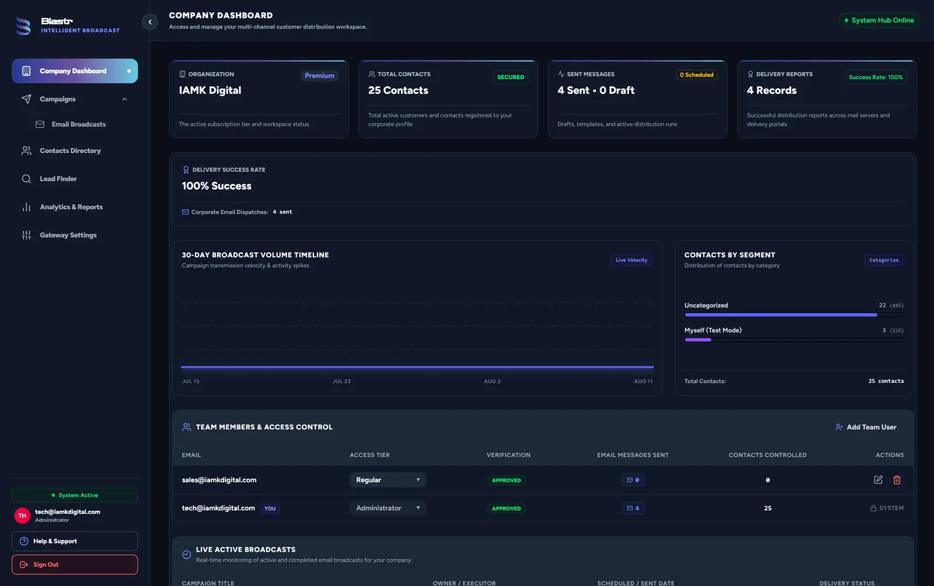Click the Team Members heading icon
The height and width of the screenshot is (586, 934).
tap(186, 427)
